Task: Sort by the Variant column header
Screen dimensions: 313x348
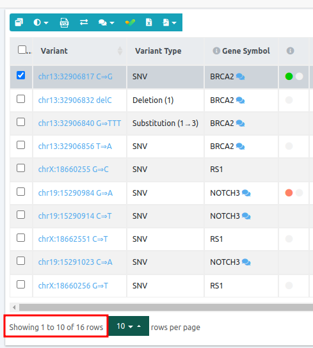Action: point(54,51)
